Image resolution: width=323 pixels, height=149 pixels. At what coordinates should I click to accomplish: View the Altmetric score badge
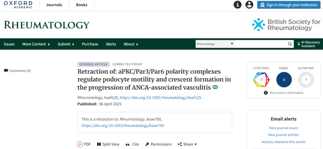pos(306,80)
